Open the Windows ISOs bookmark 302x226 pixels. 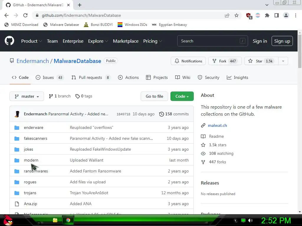pos(132,25)
